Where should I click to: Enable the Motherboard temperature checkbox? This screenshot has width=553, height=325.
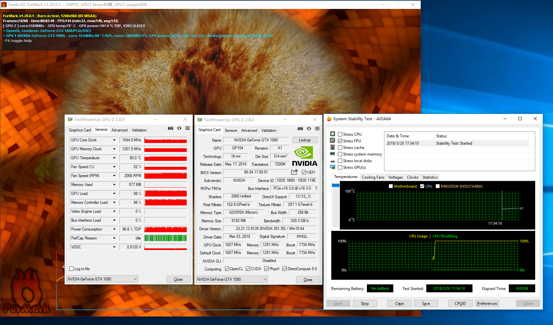(391, 186)
